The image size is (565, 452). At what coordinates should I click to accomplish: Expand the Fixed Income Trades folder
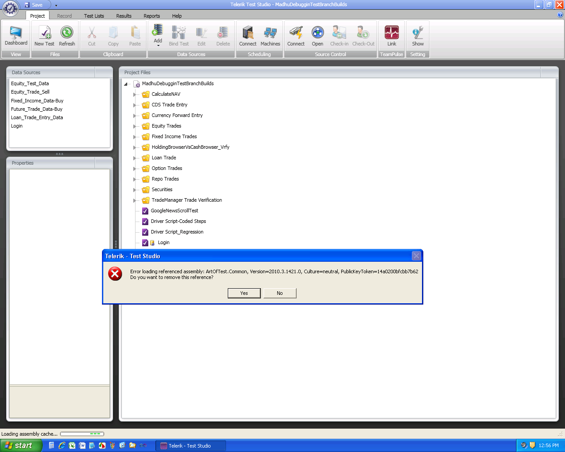[x=135, y=137]
